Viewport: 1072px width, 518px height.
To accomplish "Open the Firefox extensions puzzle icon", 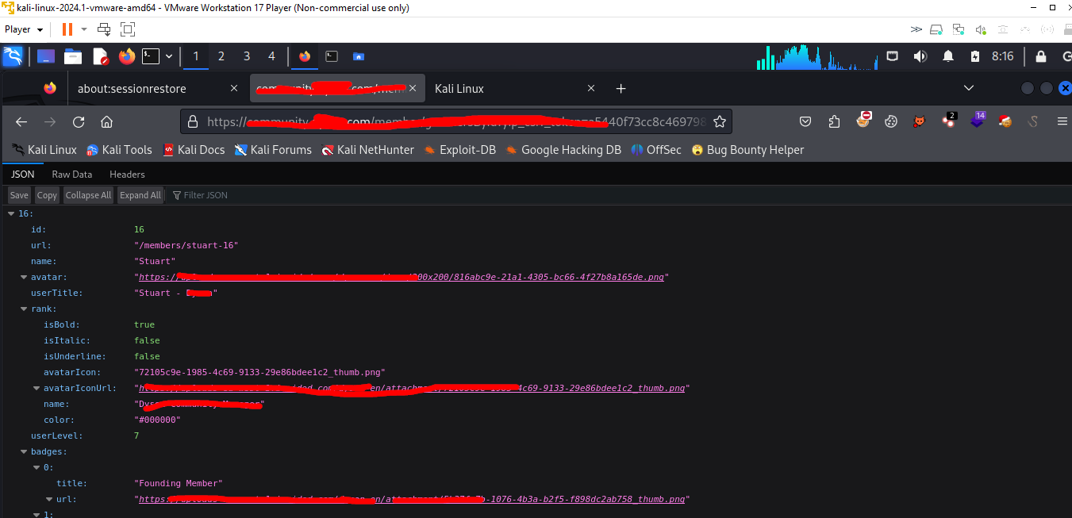I will pyautogui.click(x=833, y=121).
